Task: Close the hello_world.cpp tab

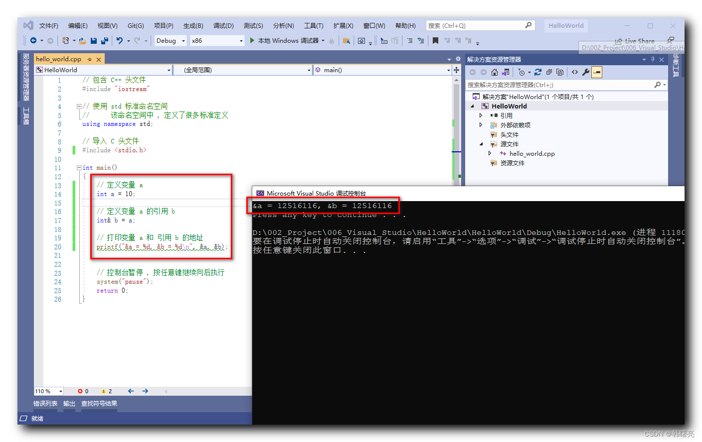Action: pyautogui.click(x=99, y=59)
